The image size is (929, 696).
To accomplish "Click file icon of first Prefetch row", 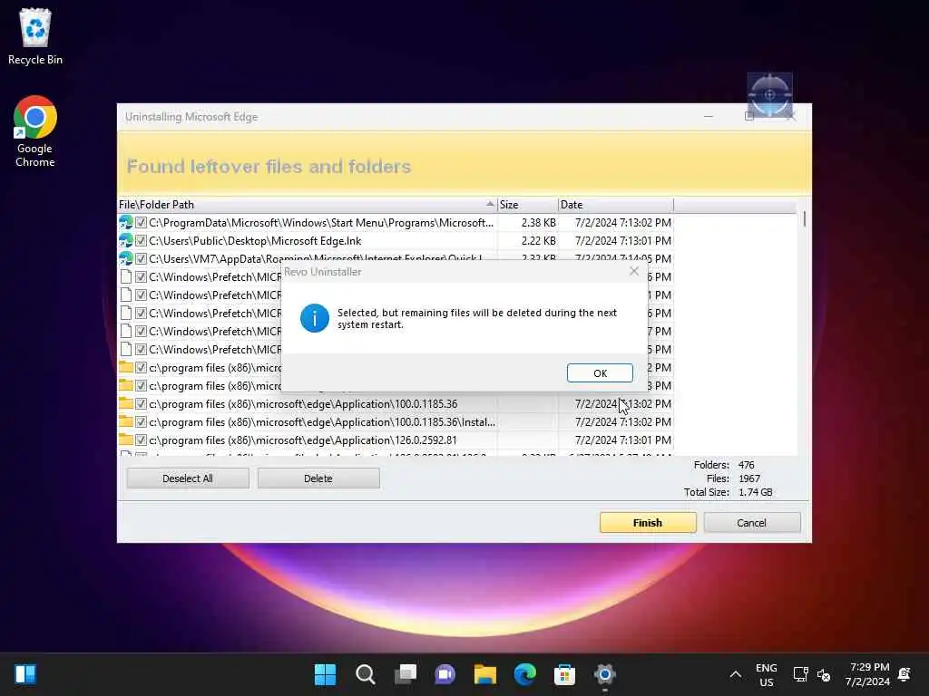I will 125,277.
